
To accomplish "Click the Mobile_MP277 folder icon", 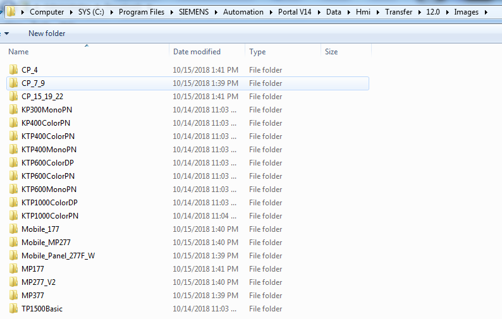I will click(13, 242).
